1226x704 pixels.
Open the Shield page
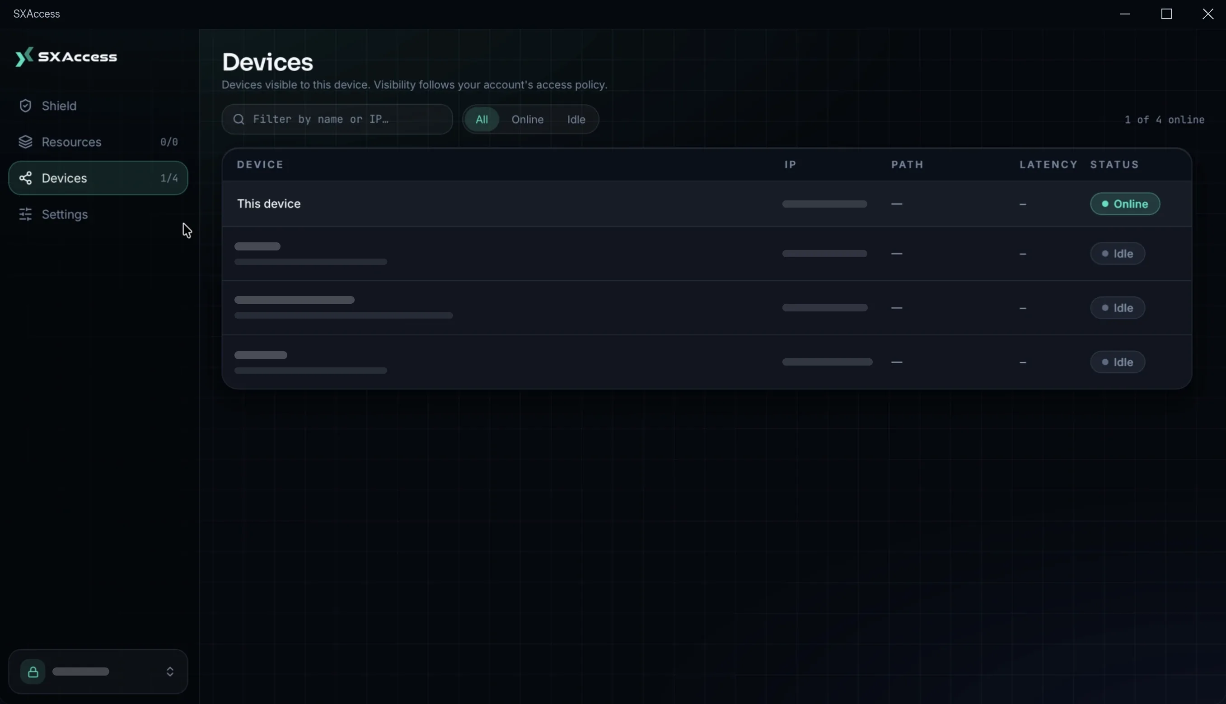(x=98, y=106)
